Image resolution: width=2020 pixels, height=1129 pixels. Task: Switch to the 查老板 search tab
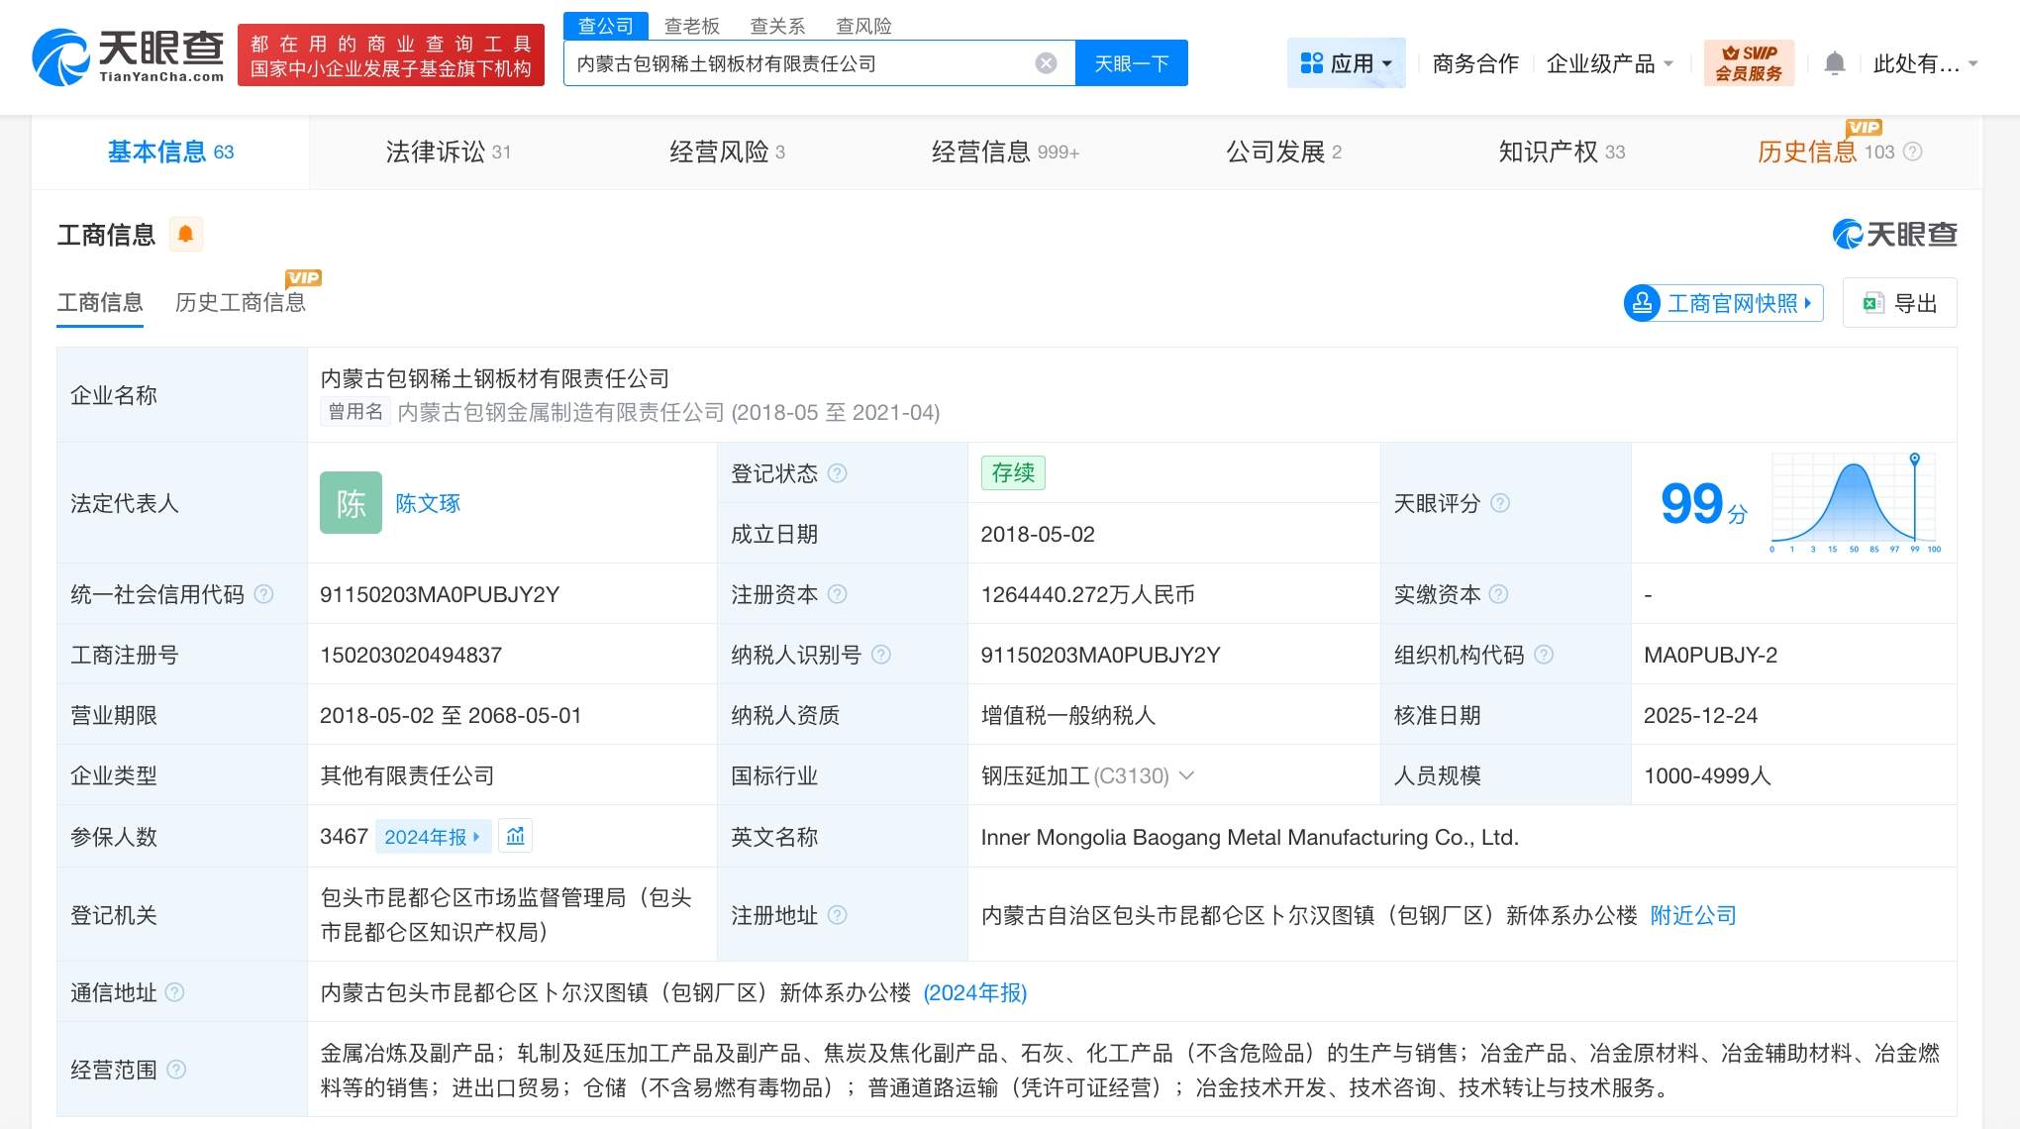coord(694,26)
